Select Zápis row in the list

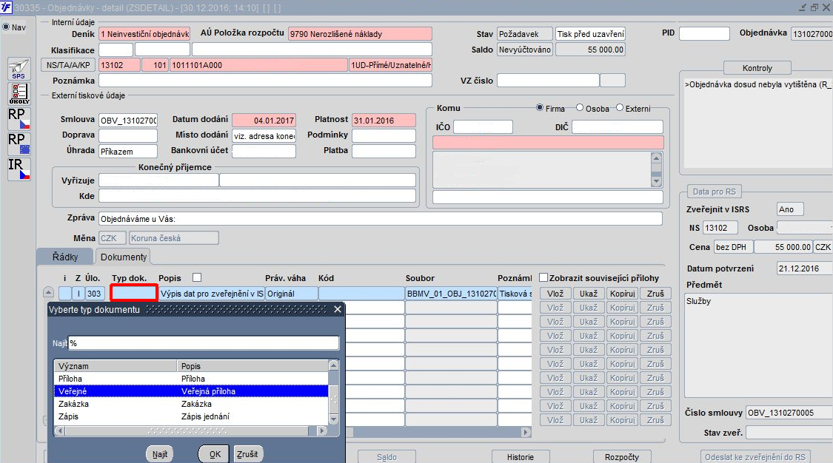(x=191, y=416)
